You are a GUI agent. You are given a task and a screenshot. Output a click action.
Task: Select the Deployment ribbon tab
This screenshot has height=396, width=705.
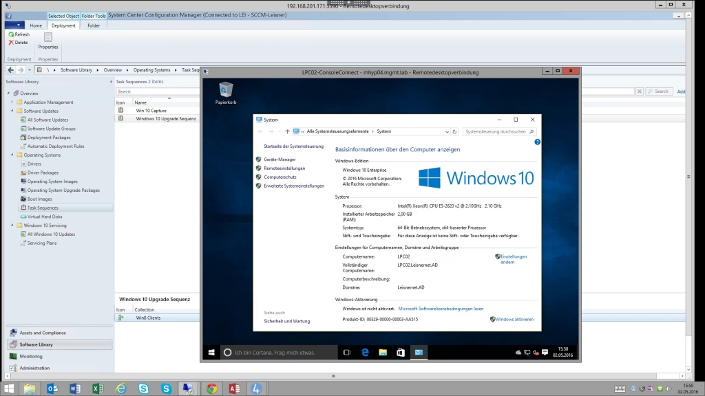coord(63,25)
